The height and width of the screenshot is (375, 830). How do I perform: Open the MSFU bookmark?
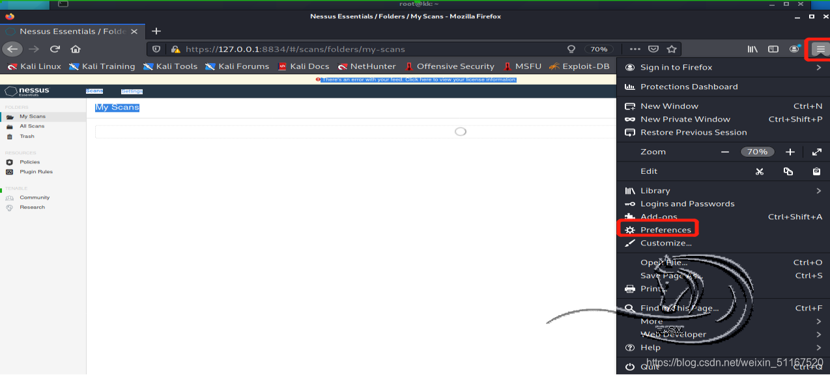[x=522, y=66]
